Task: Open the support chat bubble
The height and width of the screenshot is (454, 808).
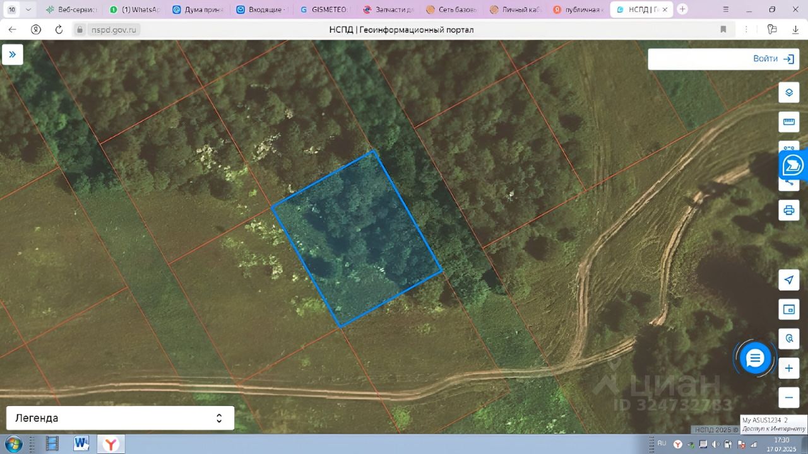Action: coord(755,359)
